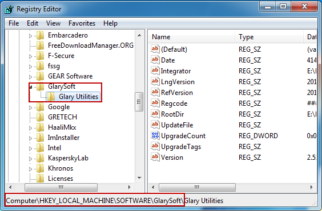Screen dimensions: 322x211
Task: Expand the GEAR Software key
Action: click(x=31, y=77)
